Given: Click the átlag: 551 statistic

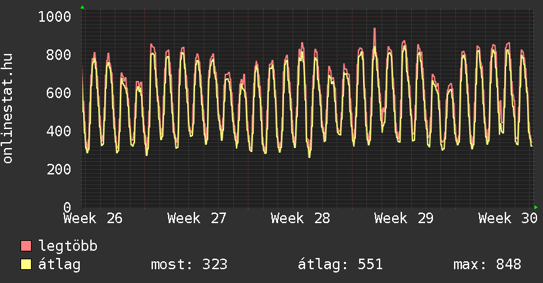Looking at the screenshot, I should tap(341, 265).
